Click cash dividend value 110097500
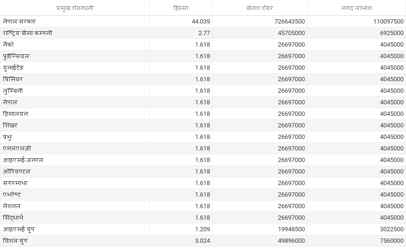This screenshot has width=406, height=250. click(x=388, y=22)
